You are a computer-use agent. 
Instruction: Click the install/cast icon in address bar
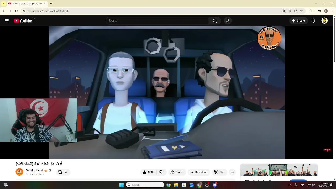(x=296, y=11)
